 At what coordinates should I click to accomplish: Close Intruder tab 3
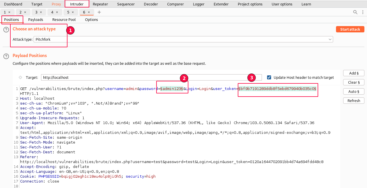(x=41, y=12)
